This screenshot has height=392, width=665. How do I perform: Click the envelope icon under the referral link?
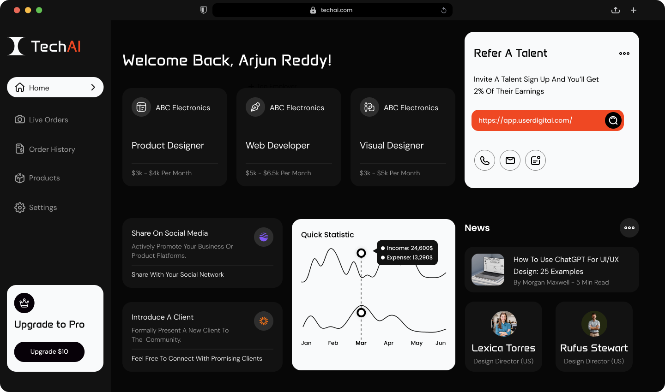point(510,160)
